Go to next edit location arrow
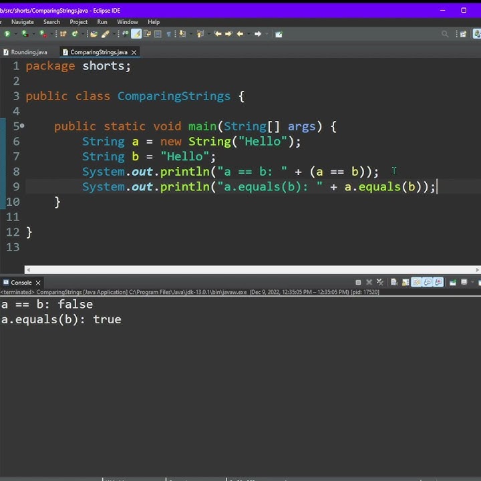 pyautogui.click(x=228, y=34)
